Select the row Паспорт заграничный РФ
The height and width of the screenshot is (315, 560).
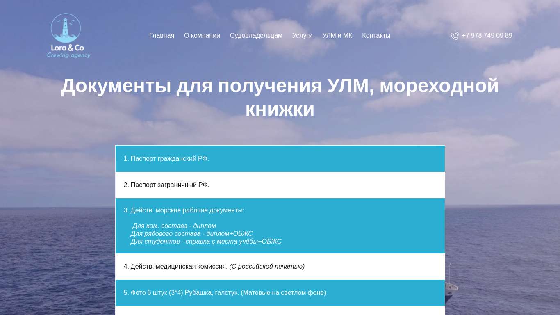tap(166, 185)
